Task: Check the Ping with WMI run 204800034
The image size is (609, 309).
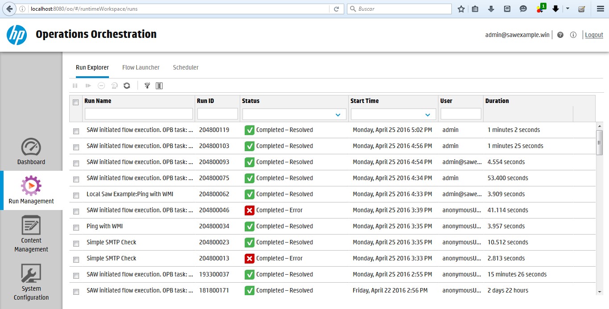Action: point(76,227)
